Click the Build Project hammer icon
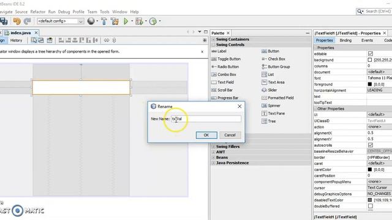 pos(104,21)
